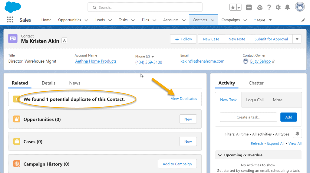
Task: Click the Follow button
Action: 183,39
